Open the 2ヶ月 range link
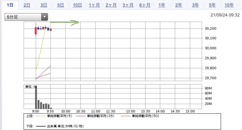 [111, 5]
